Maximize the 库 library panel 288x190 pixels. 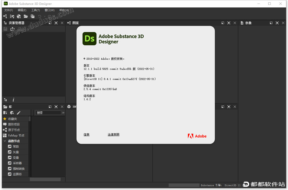pos(56,106)
